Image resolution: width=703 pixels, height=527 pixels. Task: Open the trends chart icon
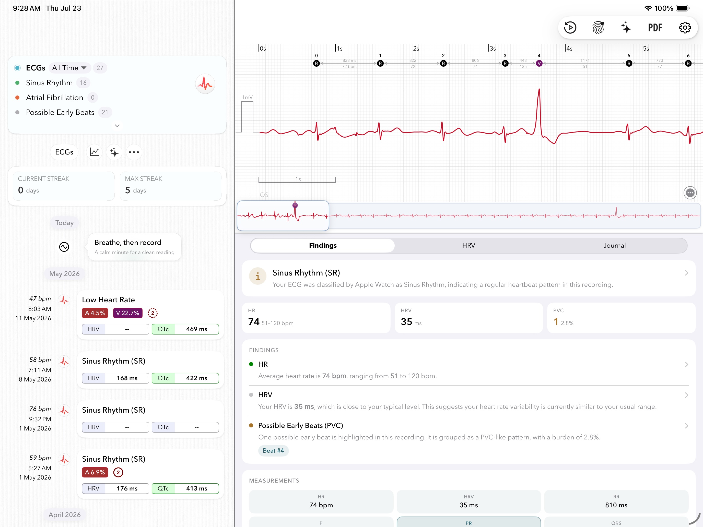coord(95,152)
